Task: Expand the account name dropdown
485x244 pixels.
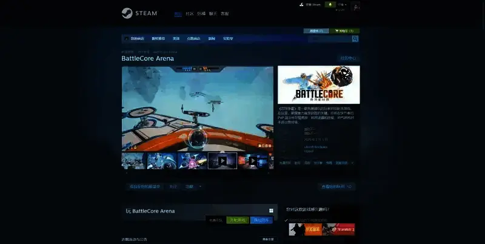Action: [x=343, y=5]
